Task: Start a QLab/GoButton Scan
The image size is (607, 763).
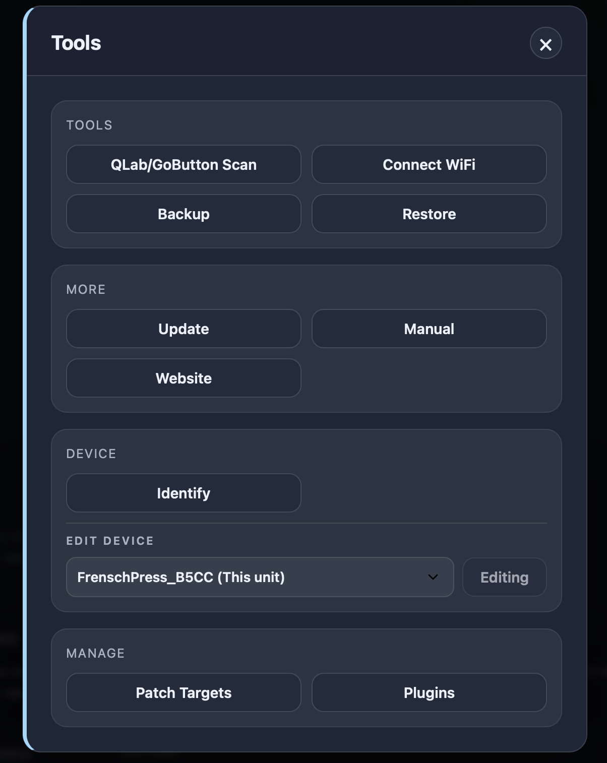Action: [184, 164]
